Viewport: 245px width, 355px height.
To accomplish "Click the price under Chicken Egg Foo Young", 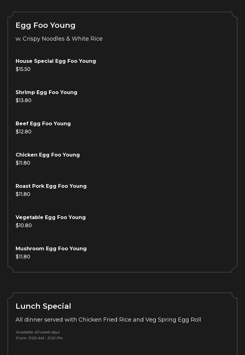I will [x=23, y=163].
